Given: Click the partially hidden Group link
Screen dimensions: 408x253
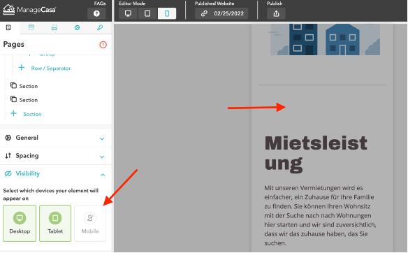Looking at the screenshot, I should (47, 55).
